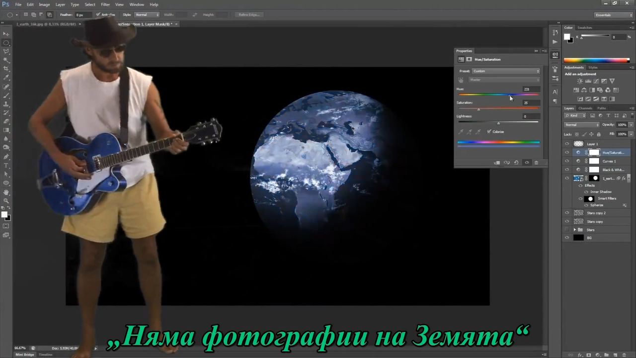Select the Crop tool in the toolbar
The width and height of the screenshot is (636, 358).
[6, 69]
